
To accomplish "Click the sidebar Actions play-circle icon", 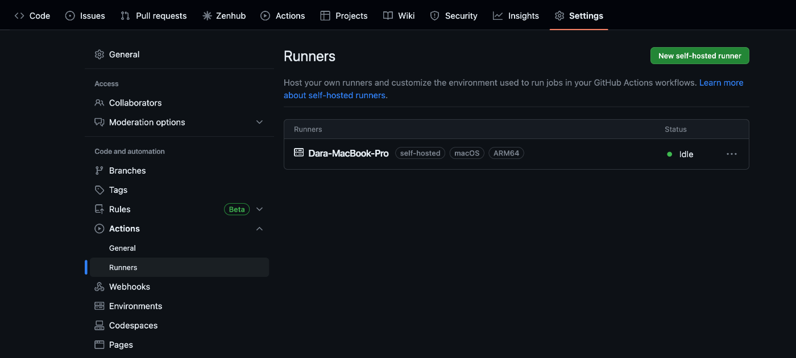I will [100, 229].
